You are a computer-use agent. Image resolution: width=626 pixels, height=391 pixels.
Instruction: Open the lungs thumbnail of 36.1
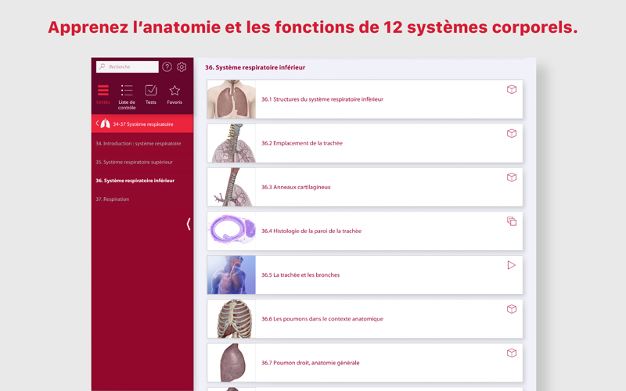(231, 99)
